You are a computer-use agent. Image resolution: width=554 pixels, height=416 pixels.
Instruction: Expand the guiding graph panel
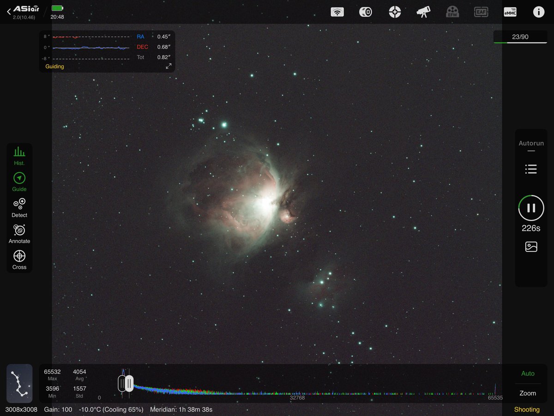[169, 66]
